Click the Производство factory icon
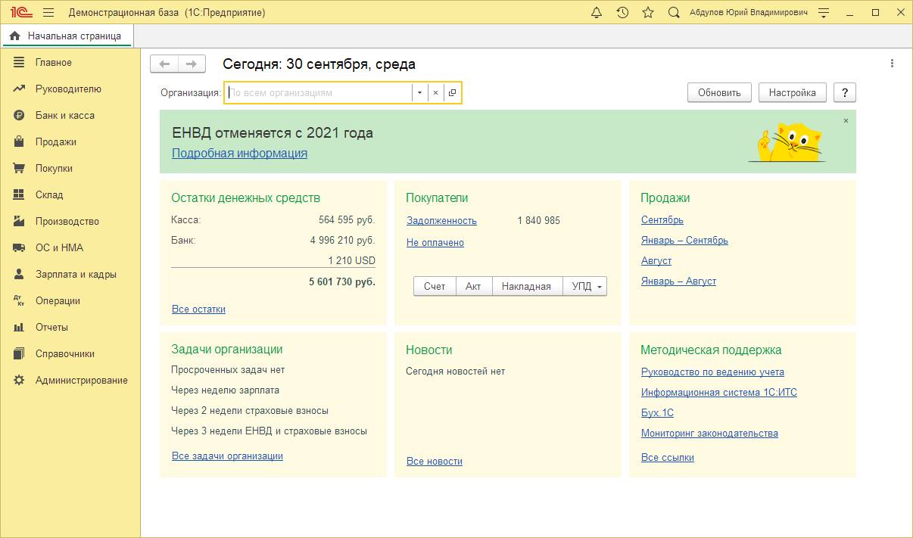 19,222
